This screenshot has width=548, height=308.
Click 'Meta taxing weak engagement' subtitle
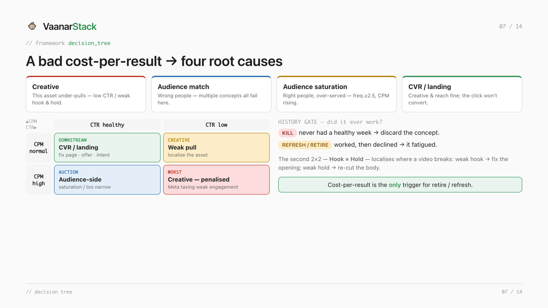(x=203, y=187)
